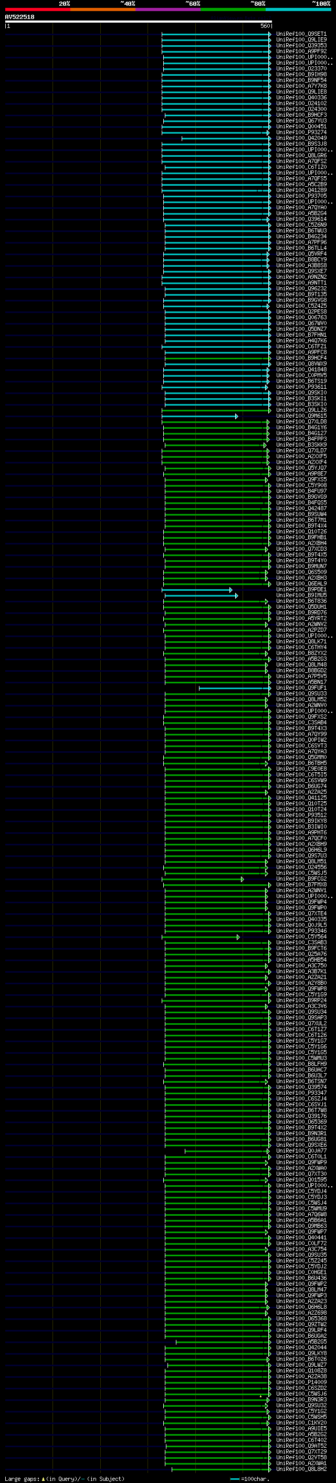Viewport: 336px width, 1483px height.
Task: Select the UniRef100_C6TIZ0 label
Action: tap(301, 167)
